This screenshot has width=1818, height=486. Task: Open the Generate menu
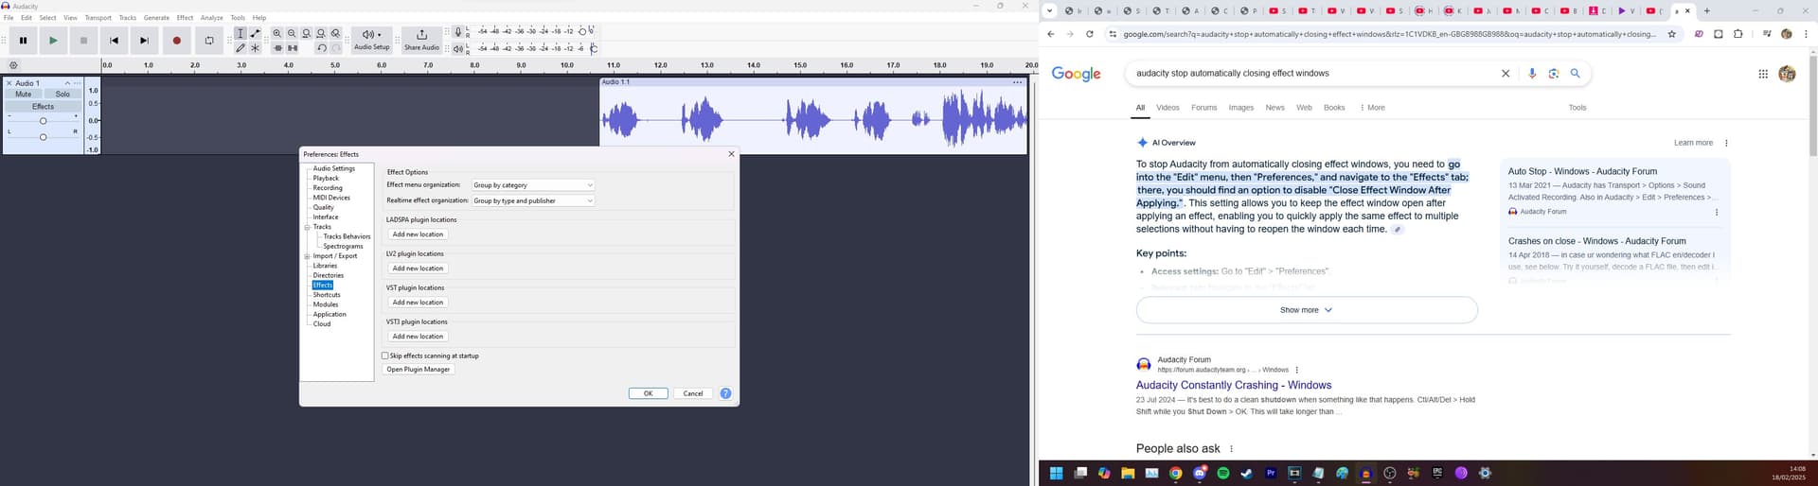tap(156, 18)
